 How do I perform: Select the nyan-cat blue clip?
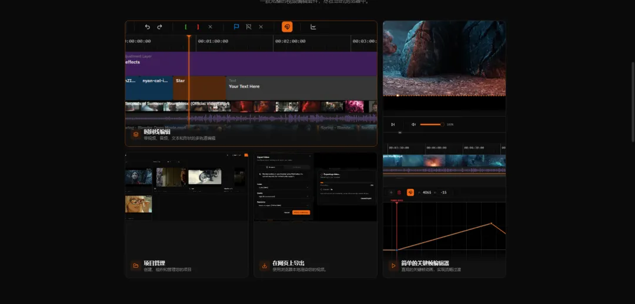coord(156,87)
